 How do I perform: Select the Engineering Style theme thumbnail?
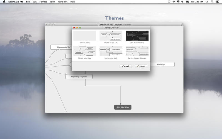coord(111,51)
